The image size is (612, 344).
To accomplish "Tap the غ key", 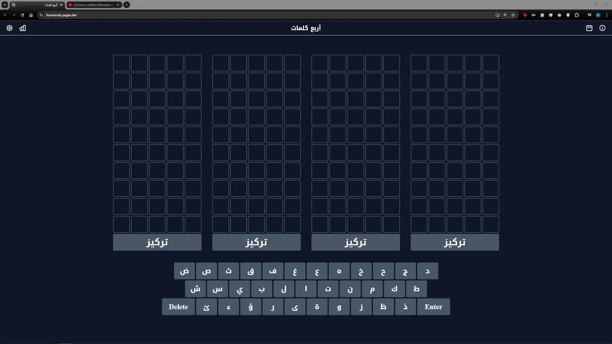I will (295, 271).
